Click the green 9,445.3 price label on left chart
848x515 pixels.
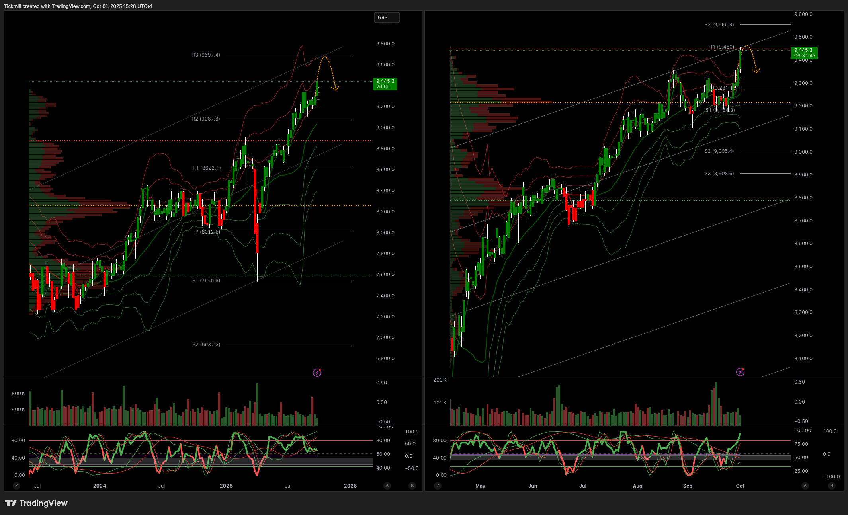click(x=385, y=84)
